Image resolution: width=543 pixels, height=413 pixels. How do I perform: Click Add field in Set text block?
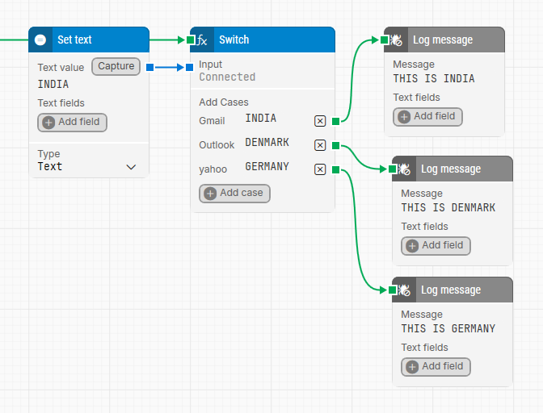click(x=72, y=123)
